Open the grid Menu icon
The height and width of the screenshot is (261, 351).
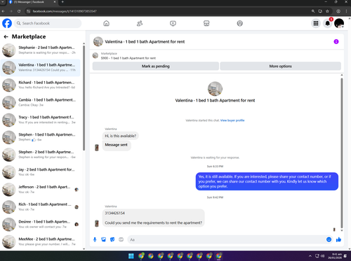316,23
